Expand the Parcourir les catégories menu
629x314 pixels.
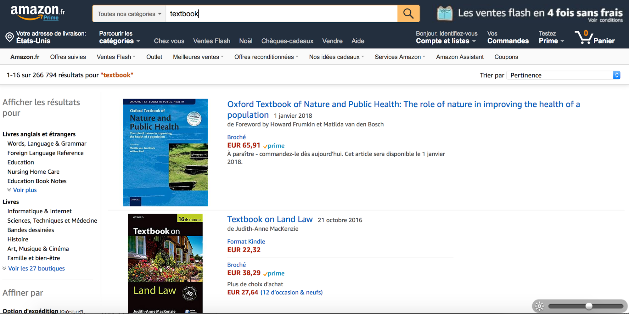[x=119, y=37]
